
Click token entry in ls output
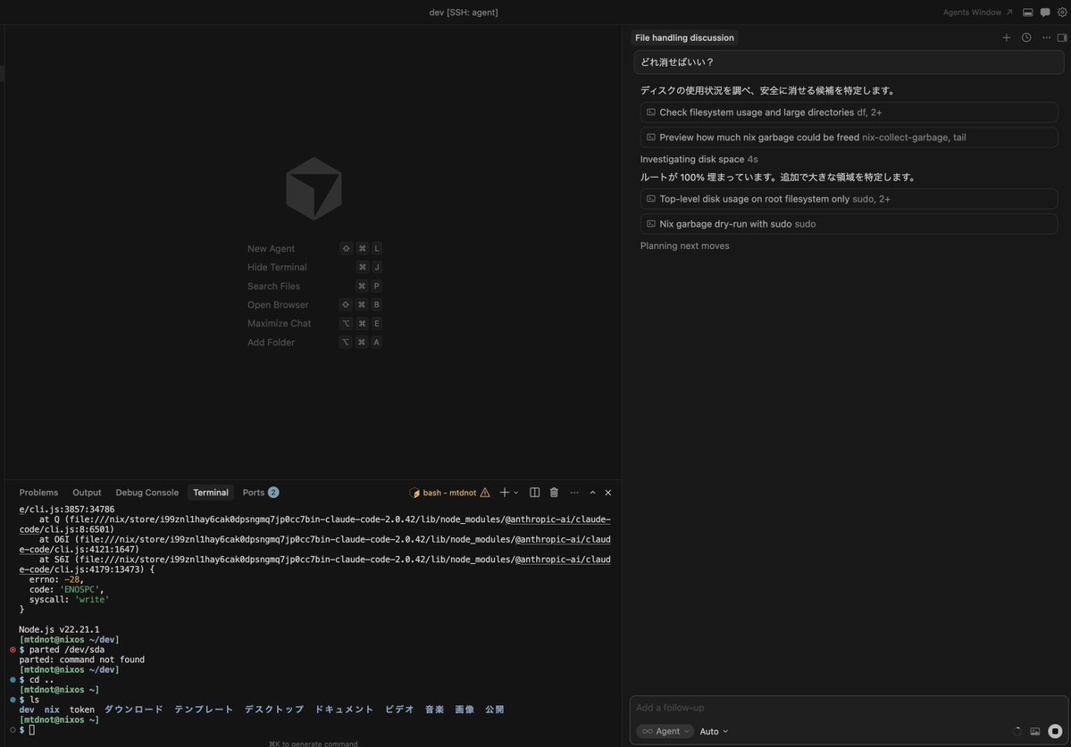click(x=82, y=710)
